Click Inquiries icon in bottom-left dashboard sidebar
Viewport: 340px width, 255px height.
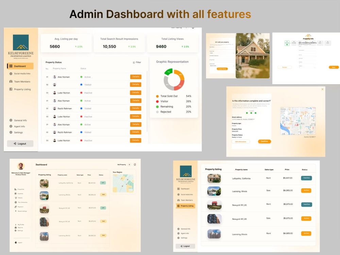(x=15, y=194)
